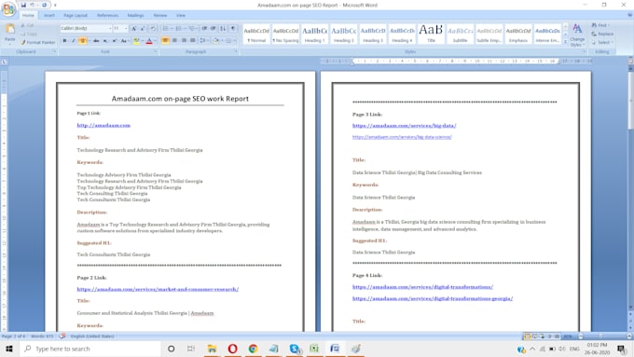Open the References tab
634x357 pixels.
(107, 15)
